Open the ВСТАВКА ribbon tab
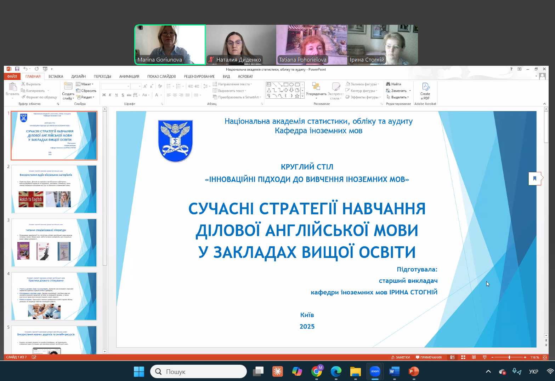This screenshot has height=381, width=555. pyautogui.click(x=56, y=76)
